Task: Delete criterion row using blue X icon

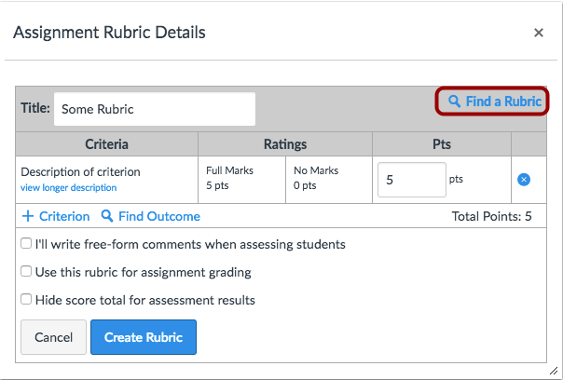Action: [x=524, y=179]
